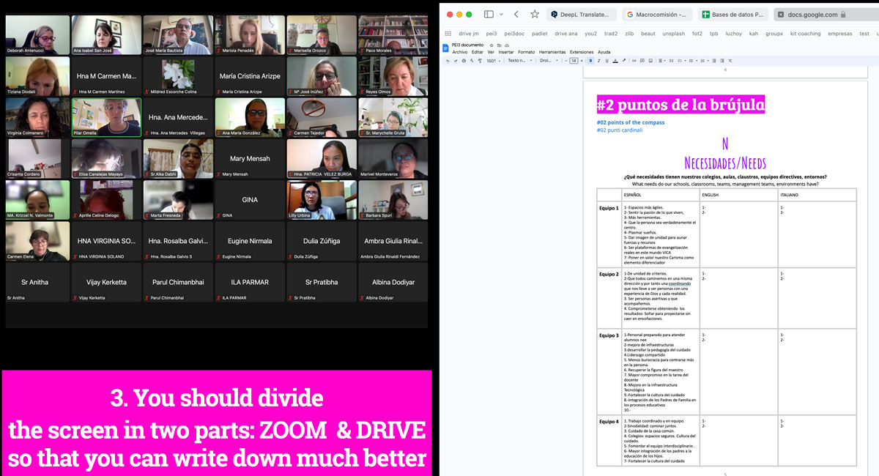
Task: Open the 'kit coaching' bookmark
Action: point(805,34)
